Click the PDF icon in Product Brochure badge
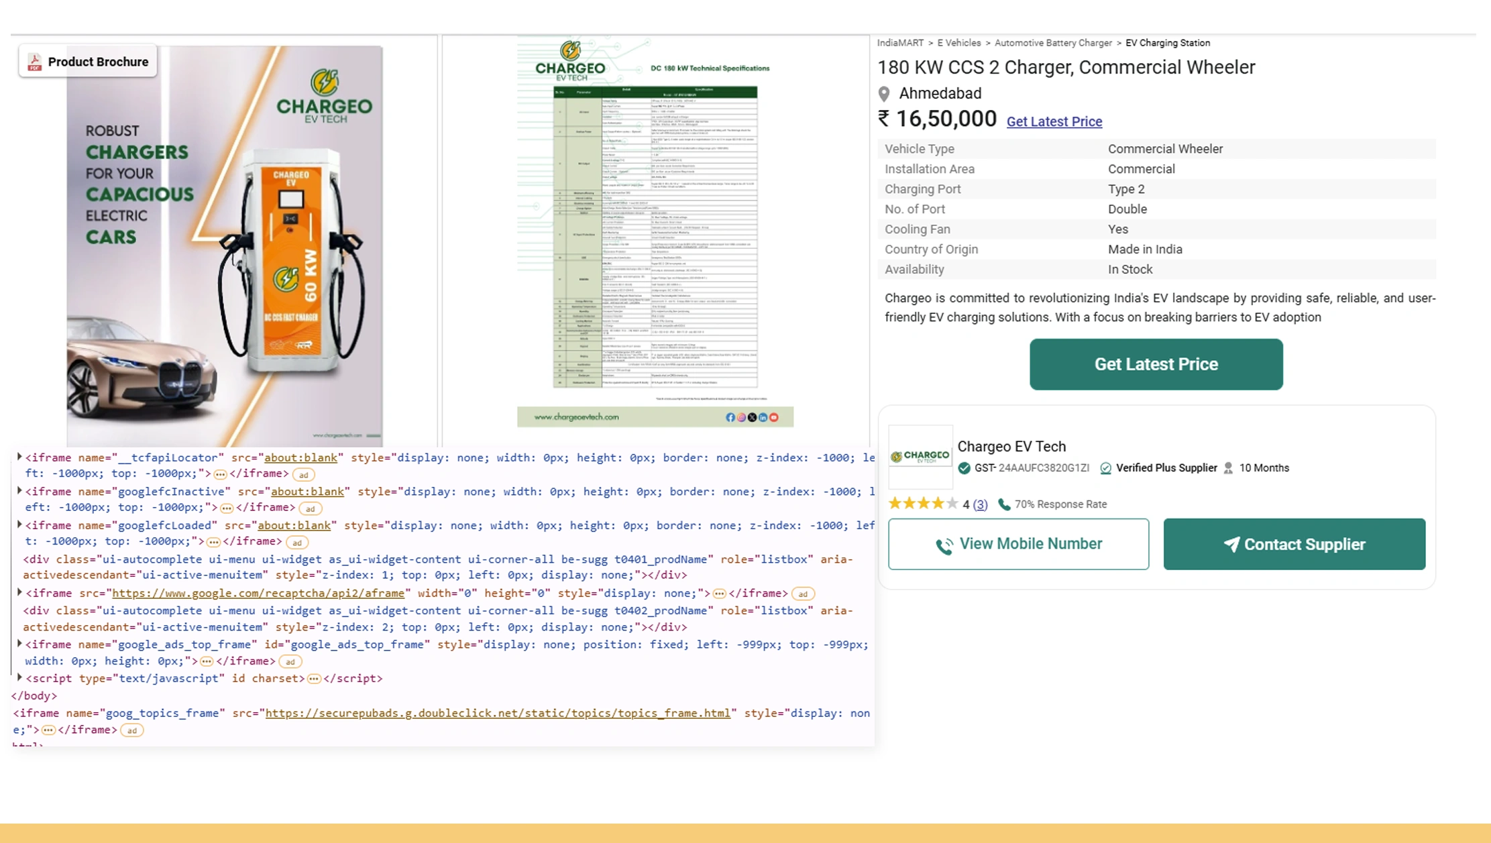This screenshot has height=843, width=1491. coord(34,61)
